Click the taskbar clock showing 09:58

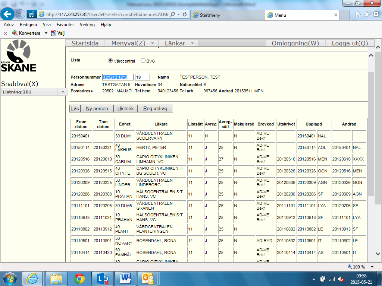pyautogui.click(x=361, y=276)
